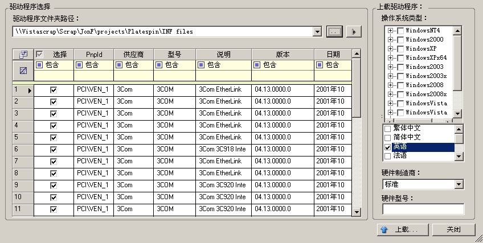The image size is (483, 243).
Task: Click the play arrow button next to the path field
Action: coord(354,31)
